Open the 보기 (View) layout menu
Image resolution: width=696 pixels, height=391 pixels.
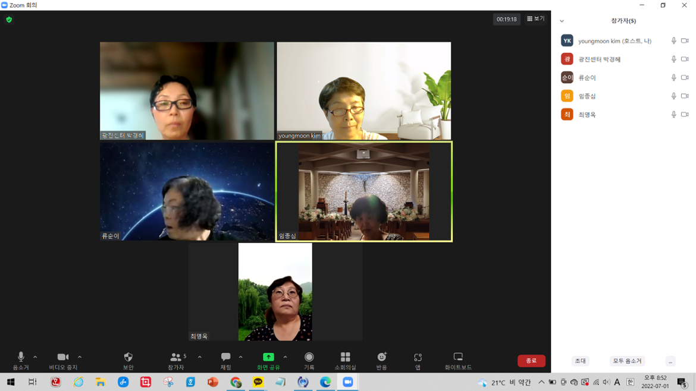535,19
